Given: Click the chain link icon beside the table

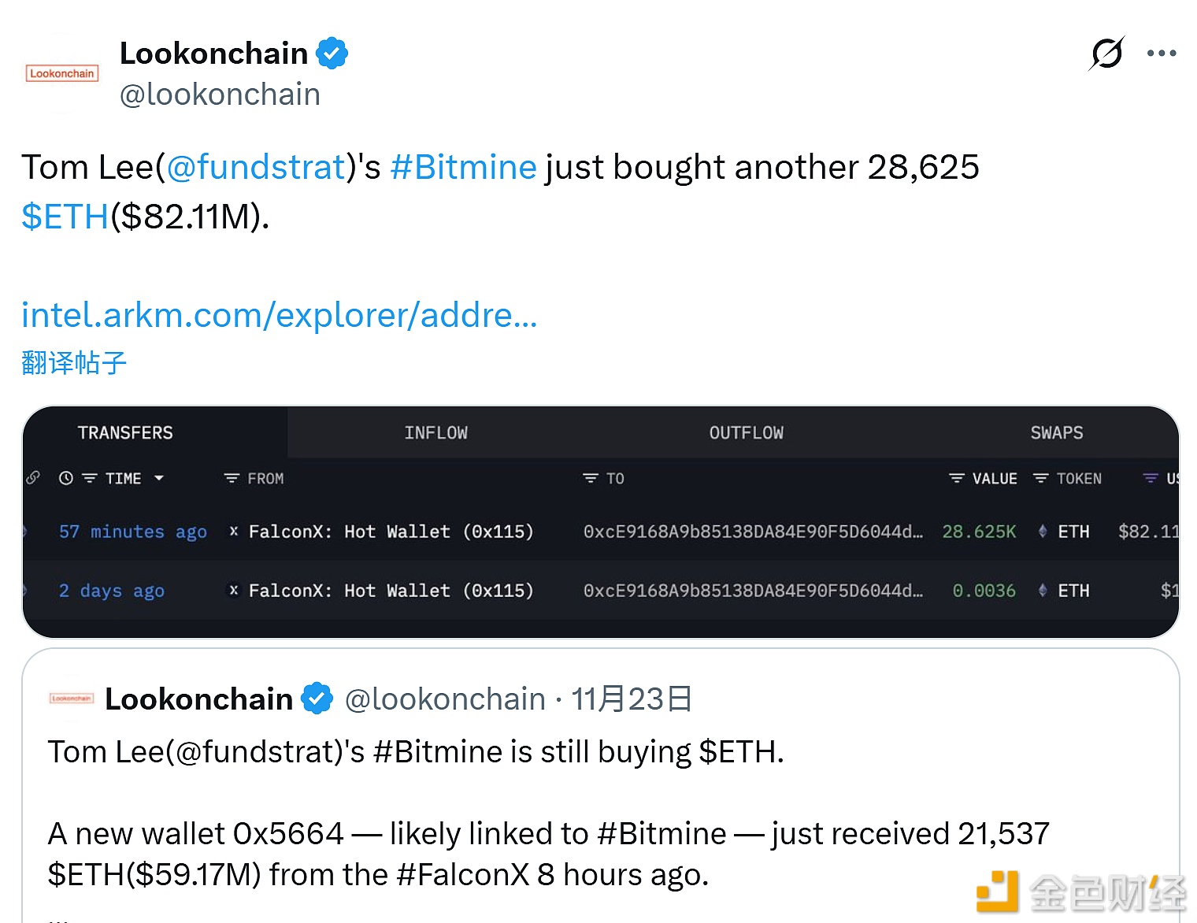Looking at the screenshot, I should click(x=32, y=478).
